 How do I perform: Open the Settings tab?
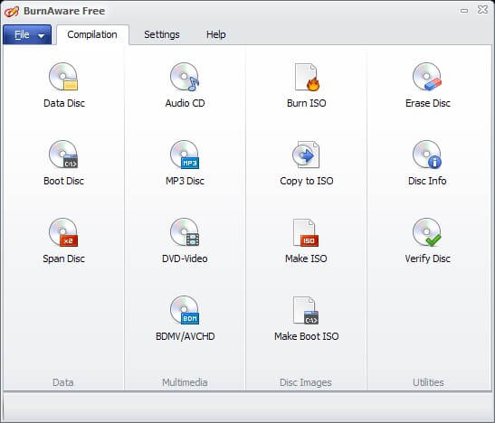(x=162, y=34)
